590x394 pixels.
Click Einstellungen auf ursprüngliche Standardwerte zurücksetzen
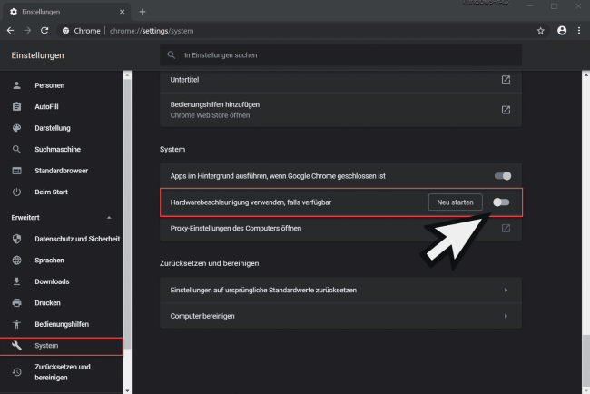(340, 291)
